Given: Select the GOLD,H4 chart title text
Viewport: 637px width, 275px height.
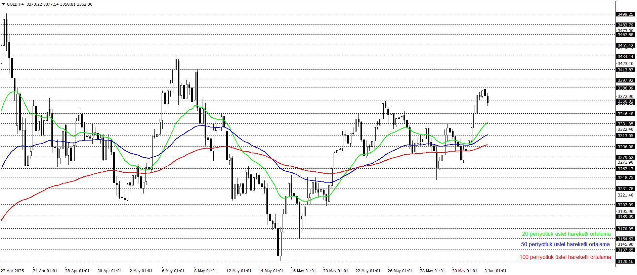Looking at the screenshot, I should tap(15, 4).
